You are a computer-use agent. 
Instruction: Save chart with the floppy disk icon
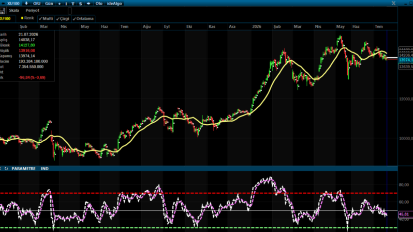coord(3,11)
